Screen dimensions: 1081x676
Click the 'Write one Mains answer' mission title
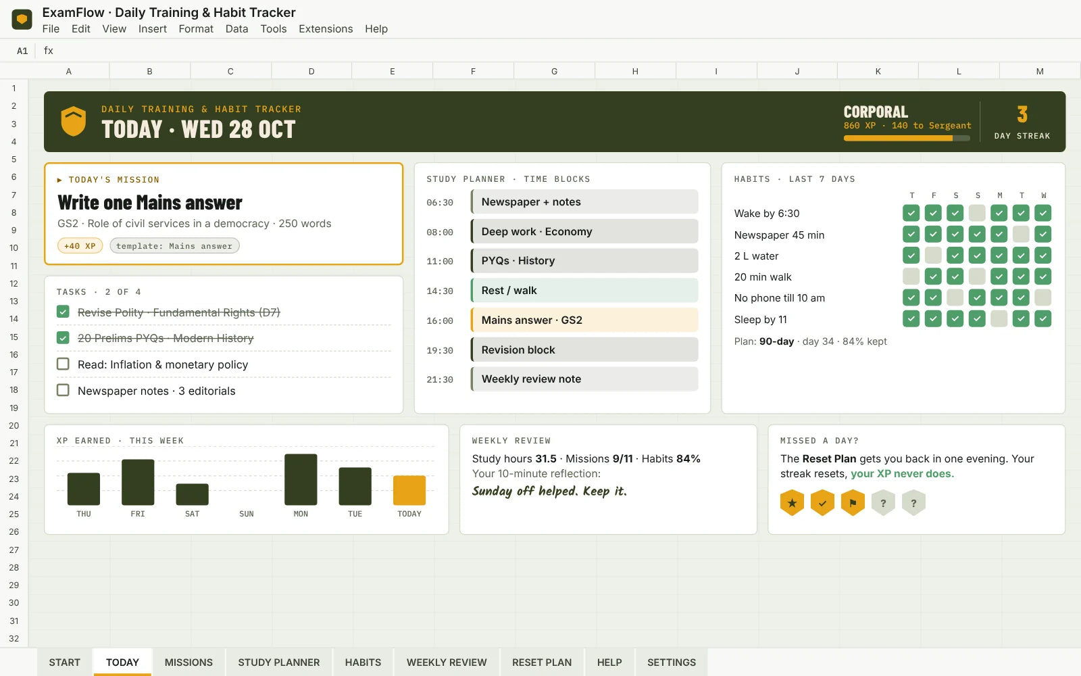(150, 203)
